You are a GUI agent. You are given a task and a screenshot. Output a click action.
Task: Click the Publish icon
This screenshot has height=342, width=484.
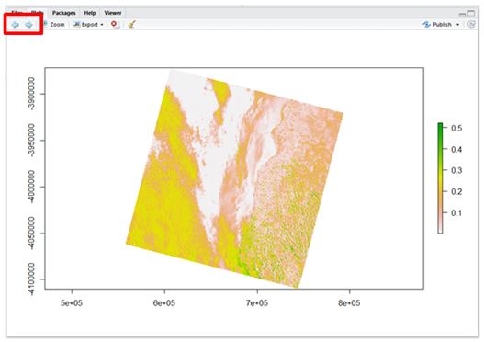point(426,25)
